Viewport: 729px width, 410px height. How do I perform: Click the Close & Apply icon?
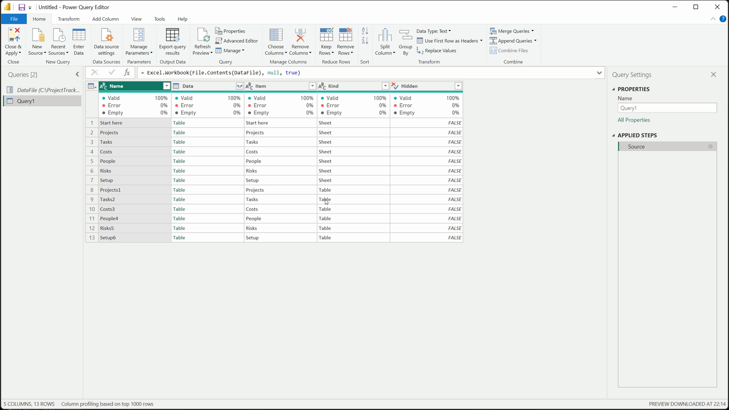point(14,36)
